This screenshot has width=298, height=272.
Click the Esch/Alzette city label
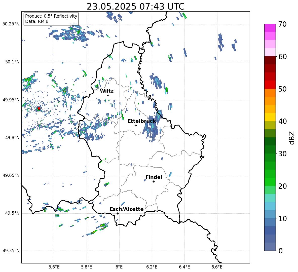click(127, 209)
